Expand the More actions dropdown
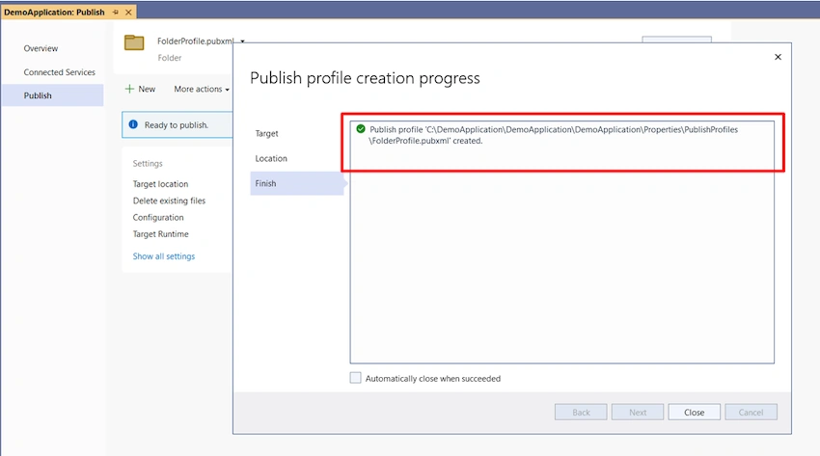Image resolution: width=820 pixels, height=456 pixels. tap(202, 90)
